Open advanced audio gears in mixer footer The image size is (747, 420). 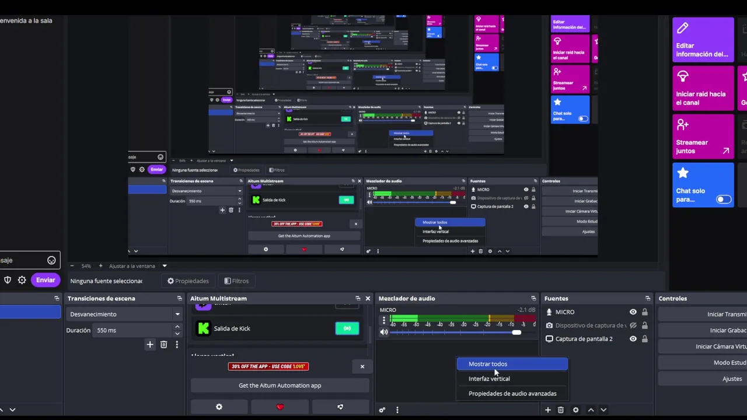coord(382,410)
